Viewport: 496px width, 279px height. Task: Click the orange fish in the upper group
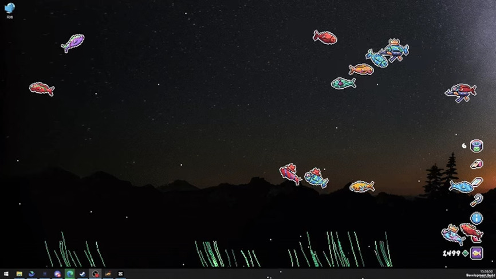point(361,69)
